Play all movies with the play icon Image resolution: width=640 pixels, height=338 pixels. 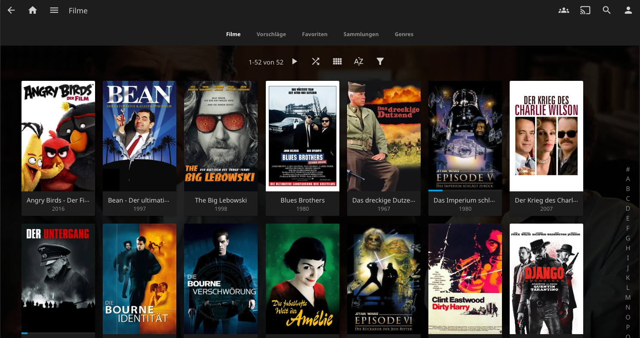(294, 61)
